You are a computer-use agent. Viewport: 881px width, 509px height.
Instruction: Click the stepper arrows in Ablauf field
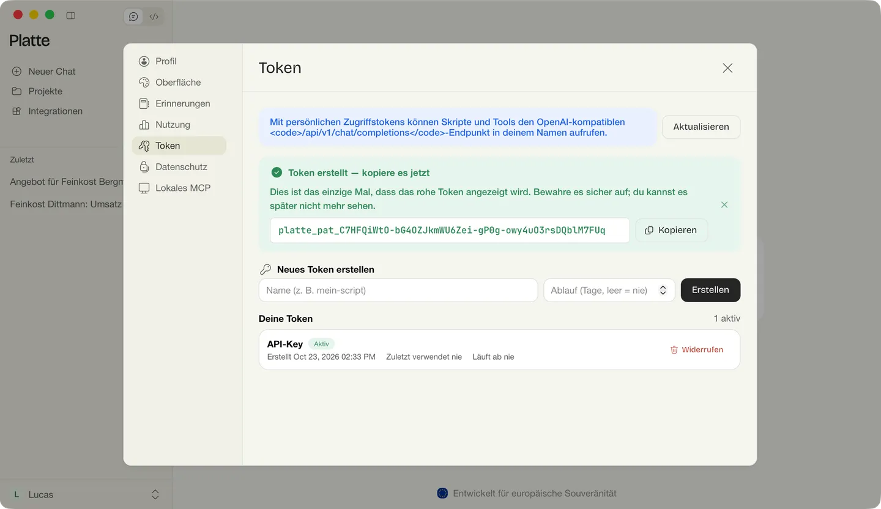coord(663,291)
